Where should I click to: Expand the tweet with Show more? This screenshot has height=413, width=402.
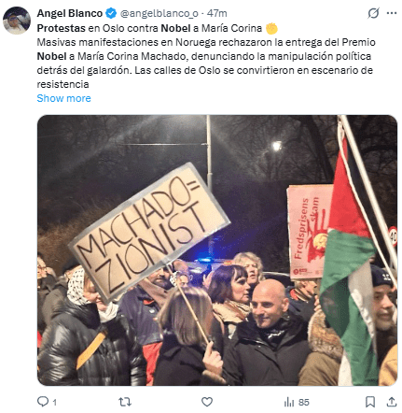click(x=63, y=98)
